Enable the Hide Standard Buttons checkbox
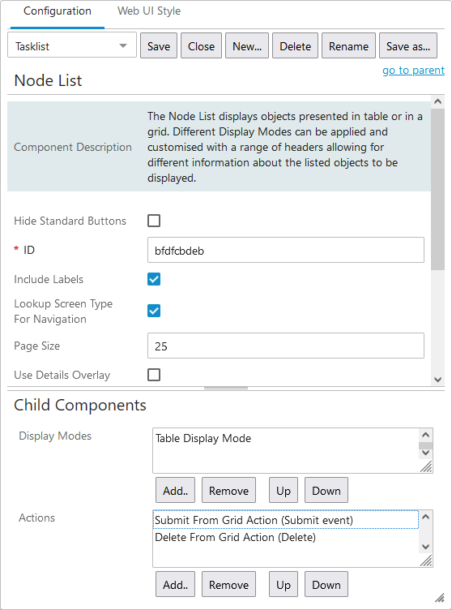Image resolution: width=452 pixels, height=610 pixels. click(x=154, y=221)
